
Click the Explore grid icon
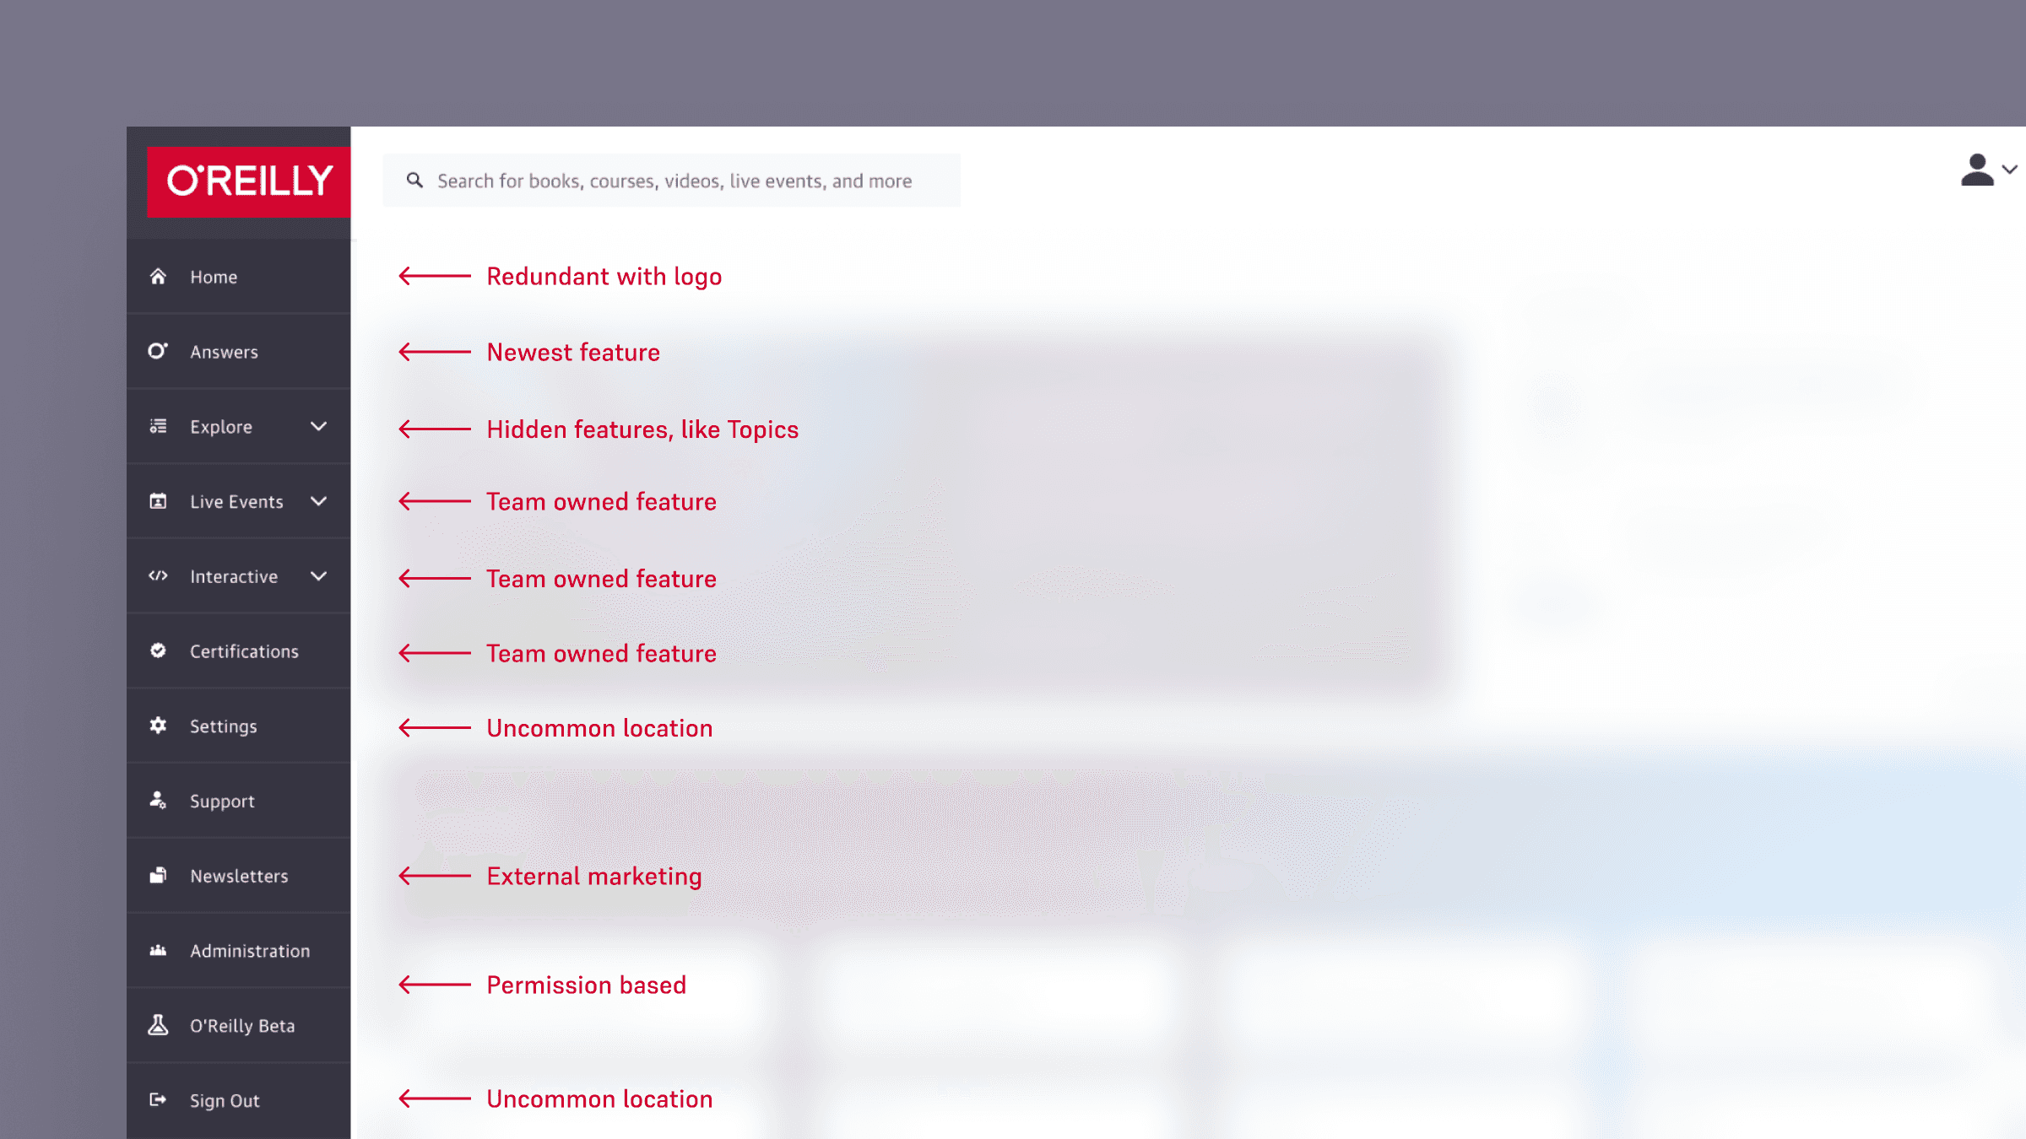point(157,425)
